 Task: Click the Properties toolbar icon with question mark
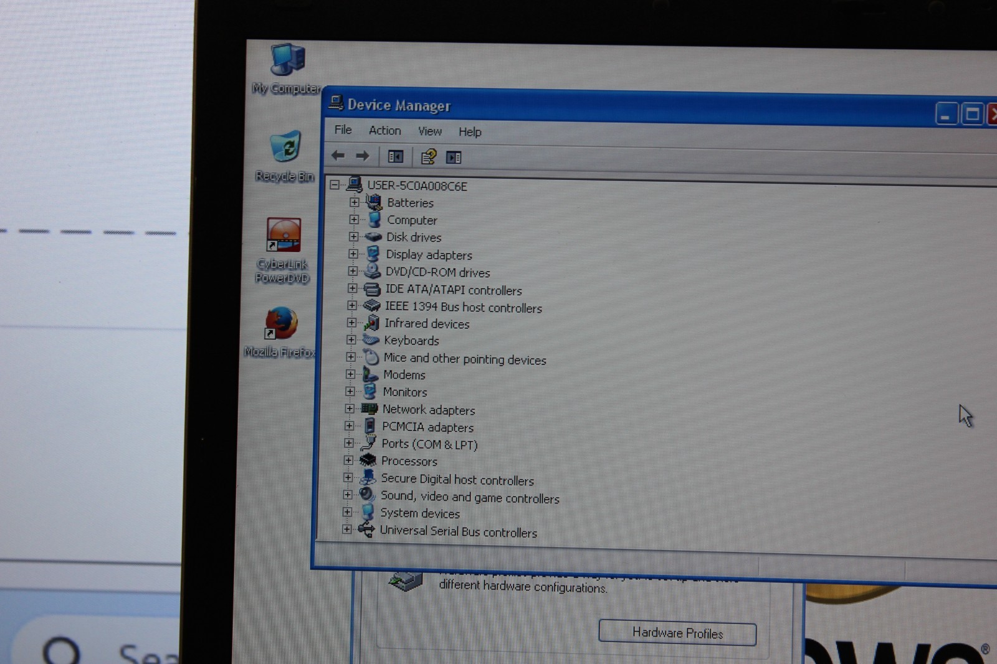coord(428,157)
